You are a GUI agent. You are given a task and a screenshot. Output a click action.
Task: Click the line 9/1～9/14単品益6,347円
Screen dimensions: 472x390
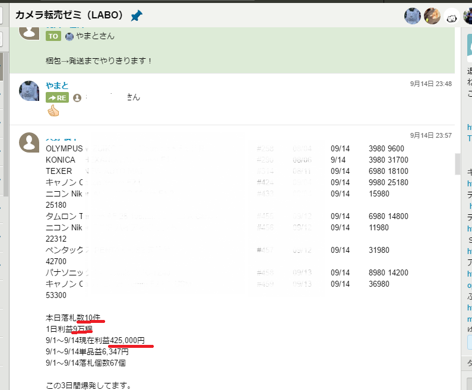tap(87, 352)
